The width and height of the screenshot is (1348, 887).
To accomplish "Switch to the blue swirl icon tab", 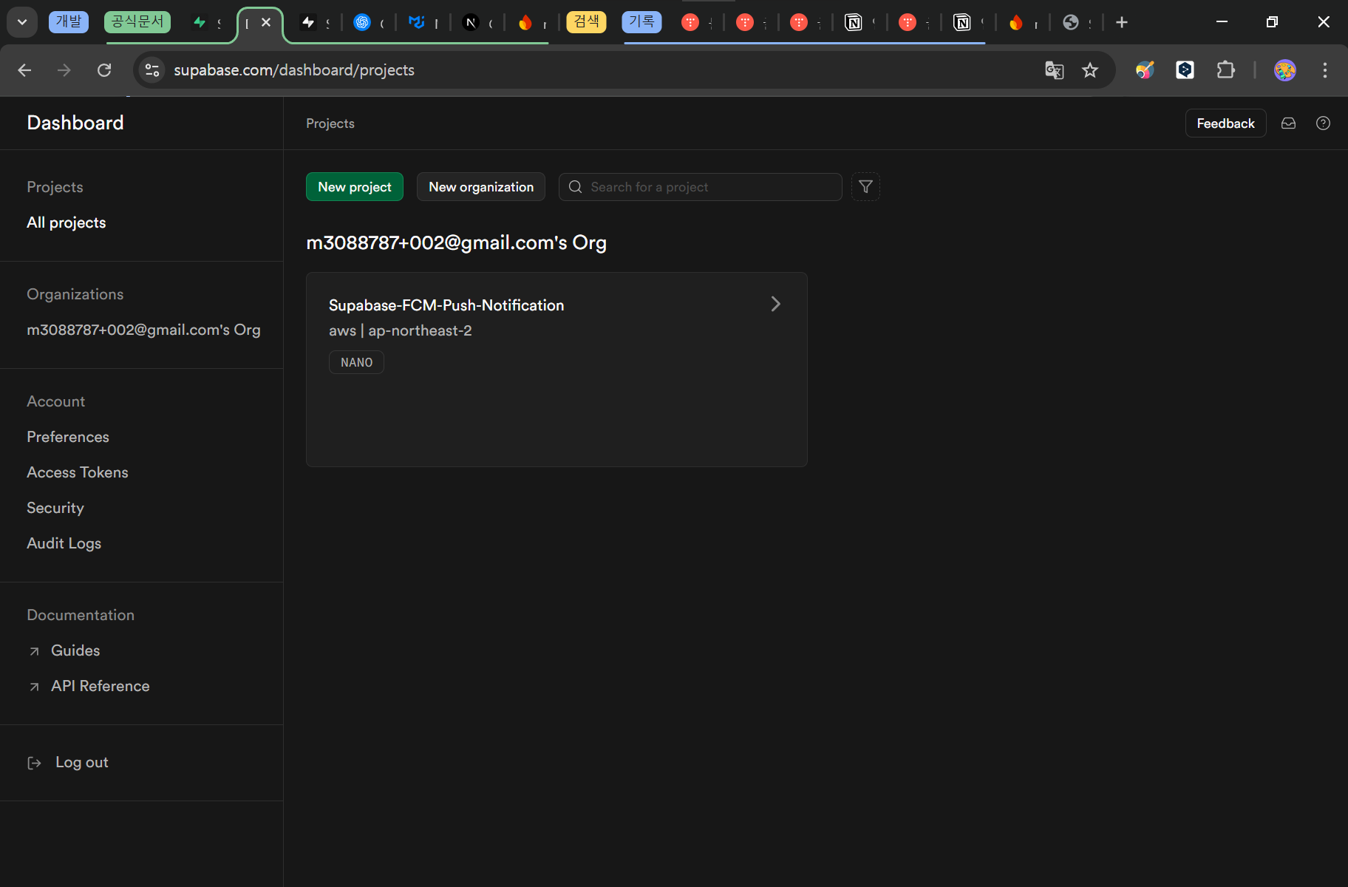I will click(362, 22).
